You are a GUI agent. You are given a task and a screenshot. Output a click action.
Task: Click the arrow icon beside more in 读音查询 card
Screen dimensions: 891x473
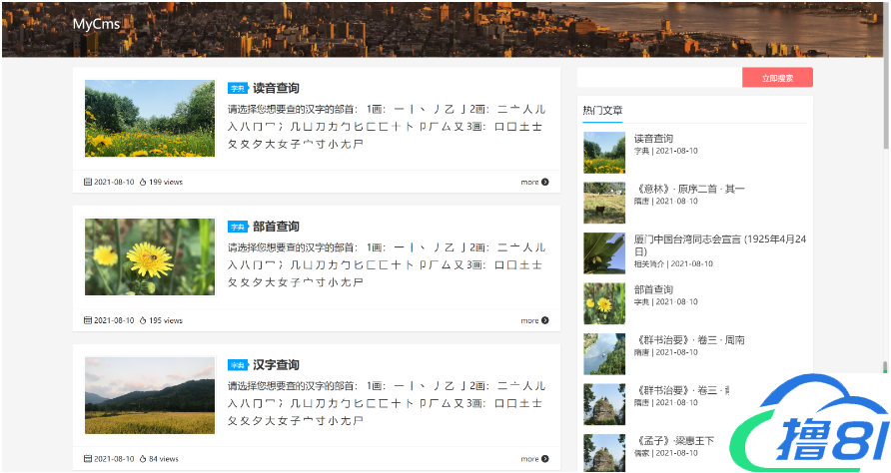pos(544,183)
